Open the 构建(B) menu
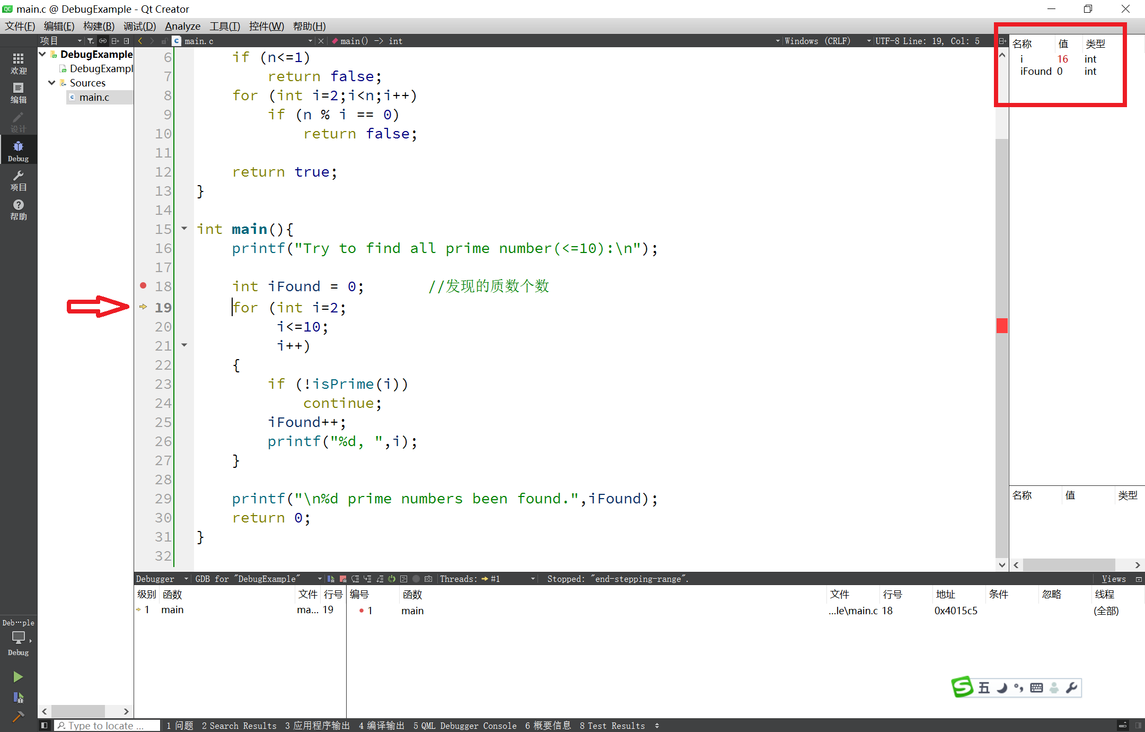Image resolution: width=1145 pixels, height=732 pixels. tap(99, 26)
